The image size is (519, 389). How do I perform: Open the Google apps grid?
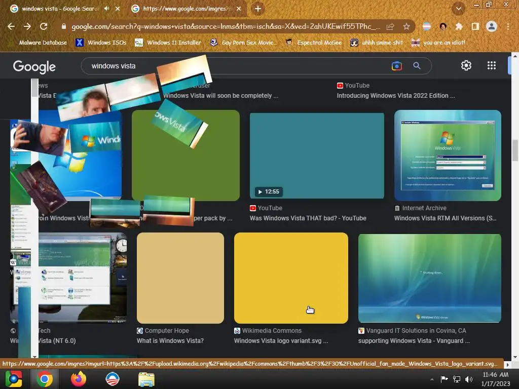[x=492, y=65]
